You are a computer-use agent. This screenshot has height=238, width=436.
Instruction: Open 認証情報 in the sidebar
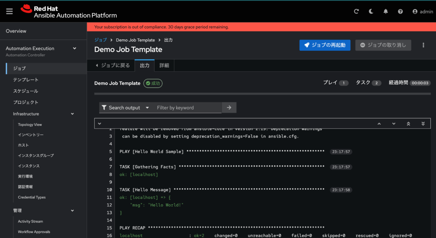[25, 187]
